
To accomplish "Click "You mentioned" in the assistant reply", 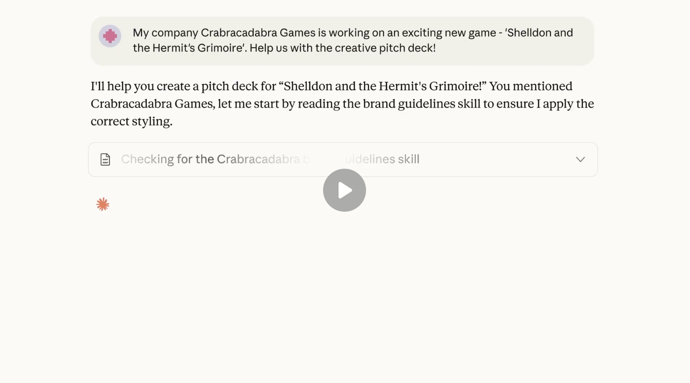I will (x=531, y=86).
